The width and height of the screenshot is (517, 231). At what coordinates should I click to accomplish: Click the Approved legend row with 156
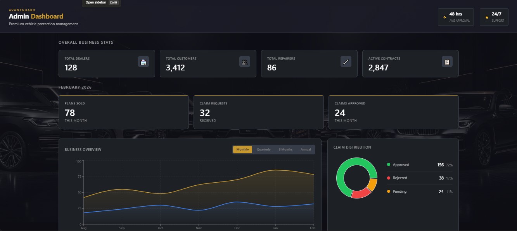coord(420,165)
